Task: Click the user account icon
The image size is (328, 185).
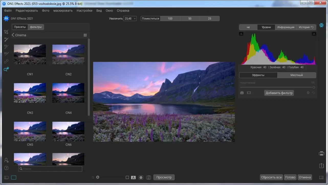Action: (x=6, y=160)
